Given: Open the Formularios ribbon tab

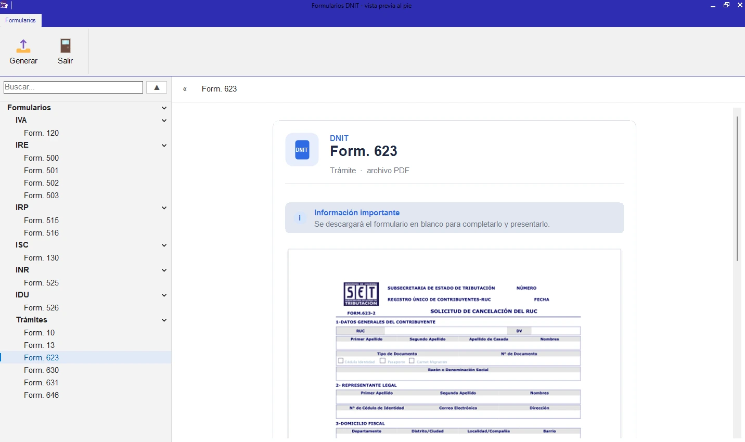Looking at the screenshot, I should (x=21, y=20).
